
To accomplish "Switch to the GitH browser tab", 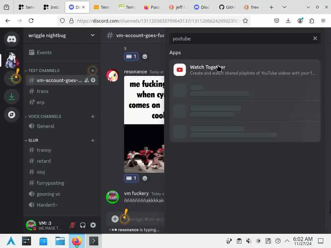I will click(x=227, y=7).
